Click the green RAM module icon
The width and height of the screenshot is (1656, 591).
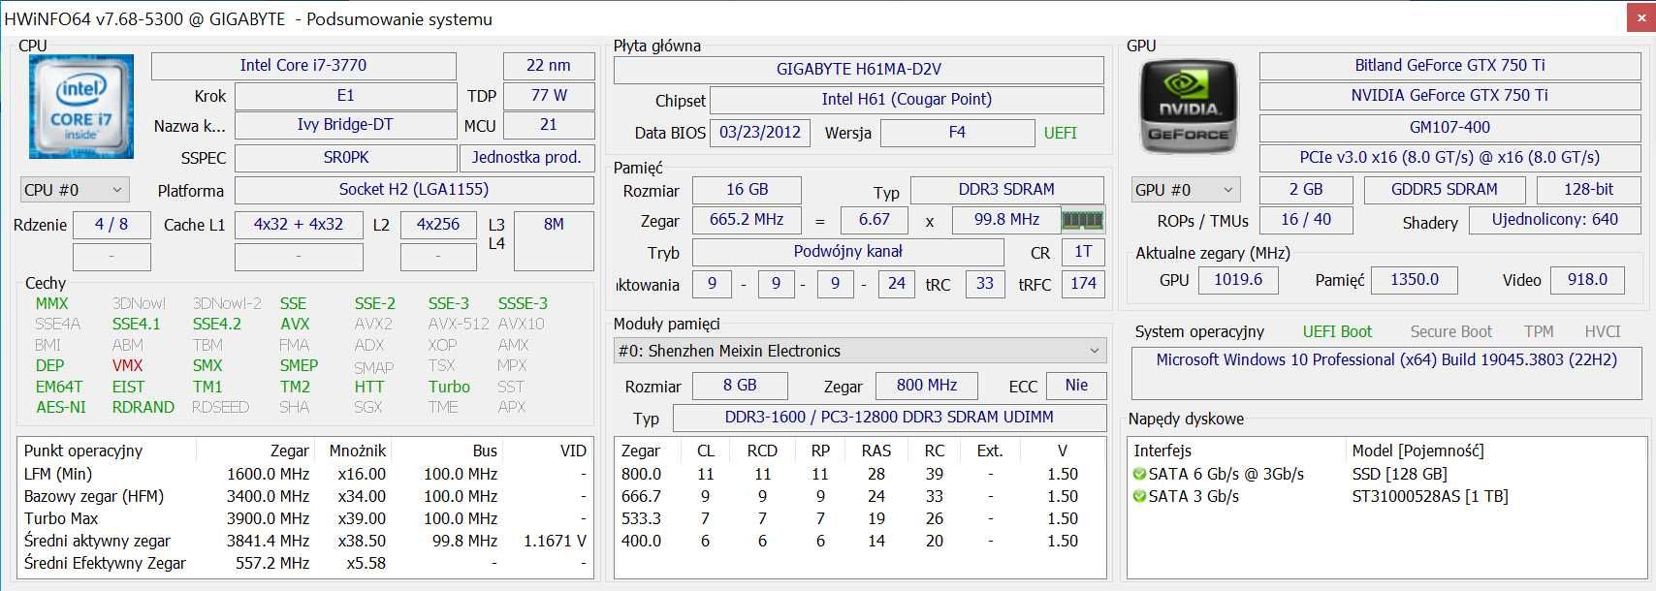pos(1083,220)
